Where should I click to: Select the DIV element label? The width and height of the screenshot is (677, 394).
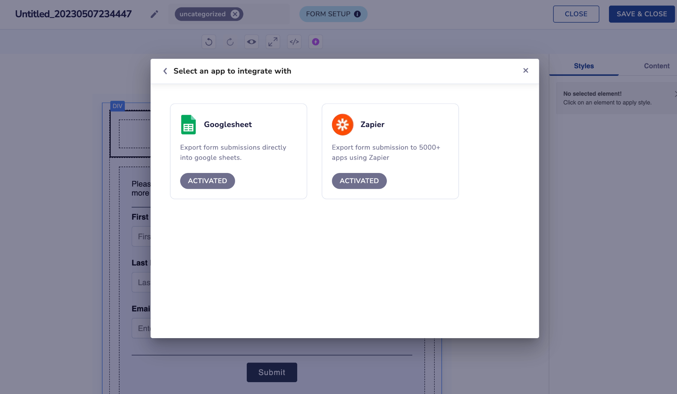(x=117, y=106)
